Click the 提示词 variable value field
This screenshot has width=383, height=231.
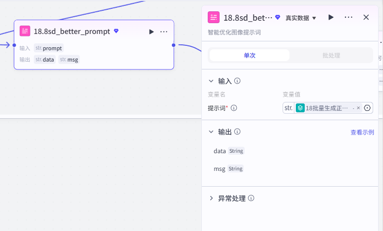[327, 108]
